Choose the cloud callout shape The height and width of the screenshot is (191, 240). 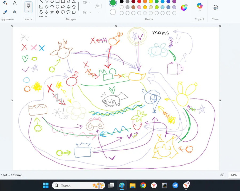pyautogui.click(x=74, y=12)
